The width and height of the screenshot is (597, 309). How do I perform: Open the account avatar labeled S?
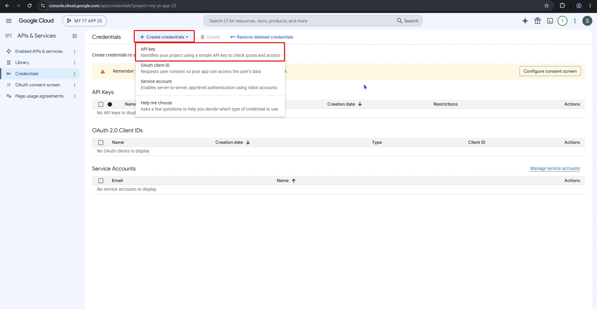(587, 21)
